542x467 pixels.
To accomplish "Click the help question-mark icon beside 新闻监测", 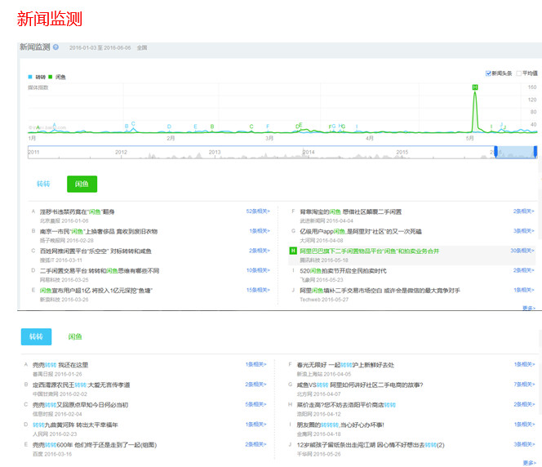I will [56, 47].
